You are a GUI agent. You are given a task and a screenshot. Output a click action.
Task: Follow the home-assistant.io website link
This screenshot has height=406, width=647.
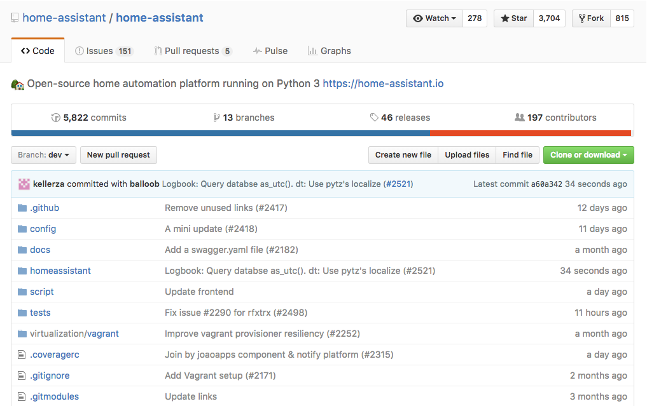click(383, 83)
